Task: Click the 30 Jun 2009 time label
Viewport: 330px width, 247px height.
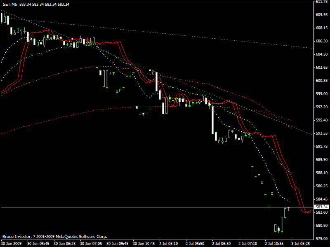Action: point(11,244)
